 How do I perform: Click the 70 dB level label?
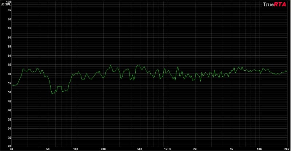point(9,55)
